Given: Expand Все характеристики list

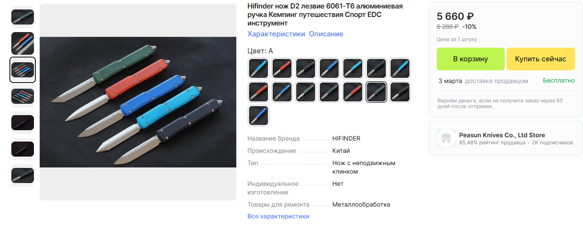Looking at the screenshot, I should click(x=278, y=216).
